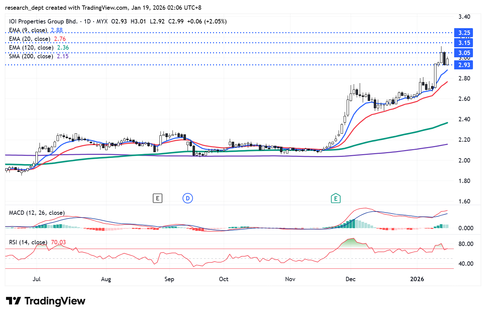Click the Oct label on time axis
The width and height of the screenshot is (486, 316).
[x=223, y=279]
